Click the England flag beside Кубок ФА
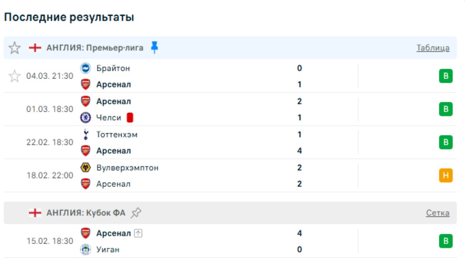 click(35, 213)
